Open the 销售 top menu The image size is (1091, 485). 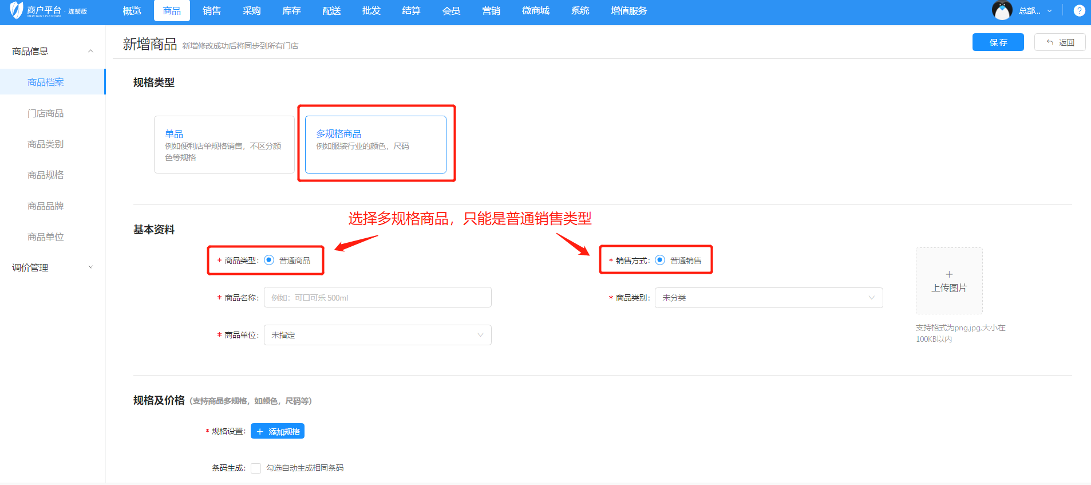[x=212, y=11]
